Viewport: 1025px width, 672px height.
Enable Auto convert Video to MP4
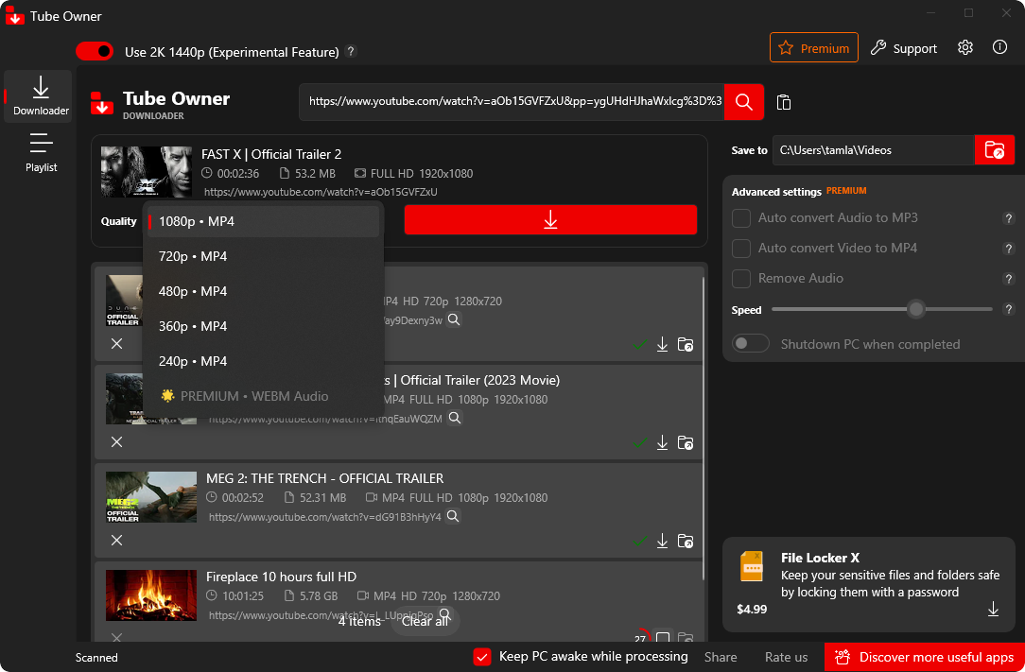click(x=741, y=249)
